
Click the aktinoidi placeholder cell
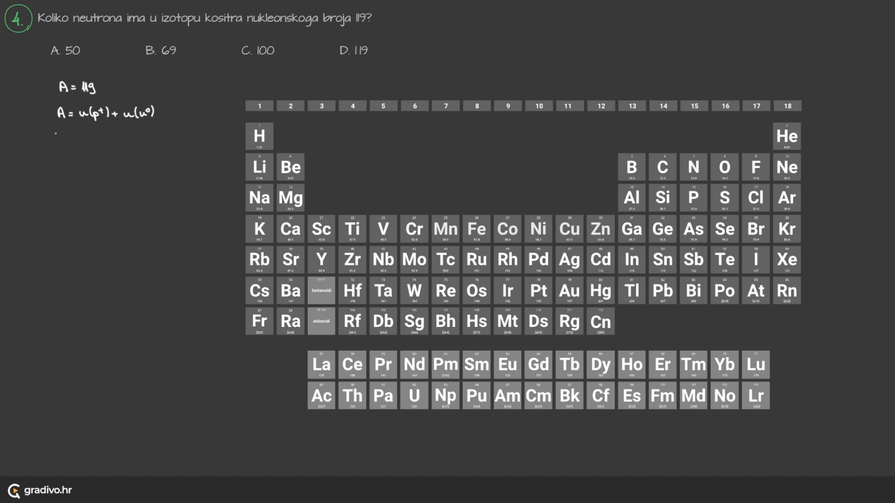point(321,321)
